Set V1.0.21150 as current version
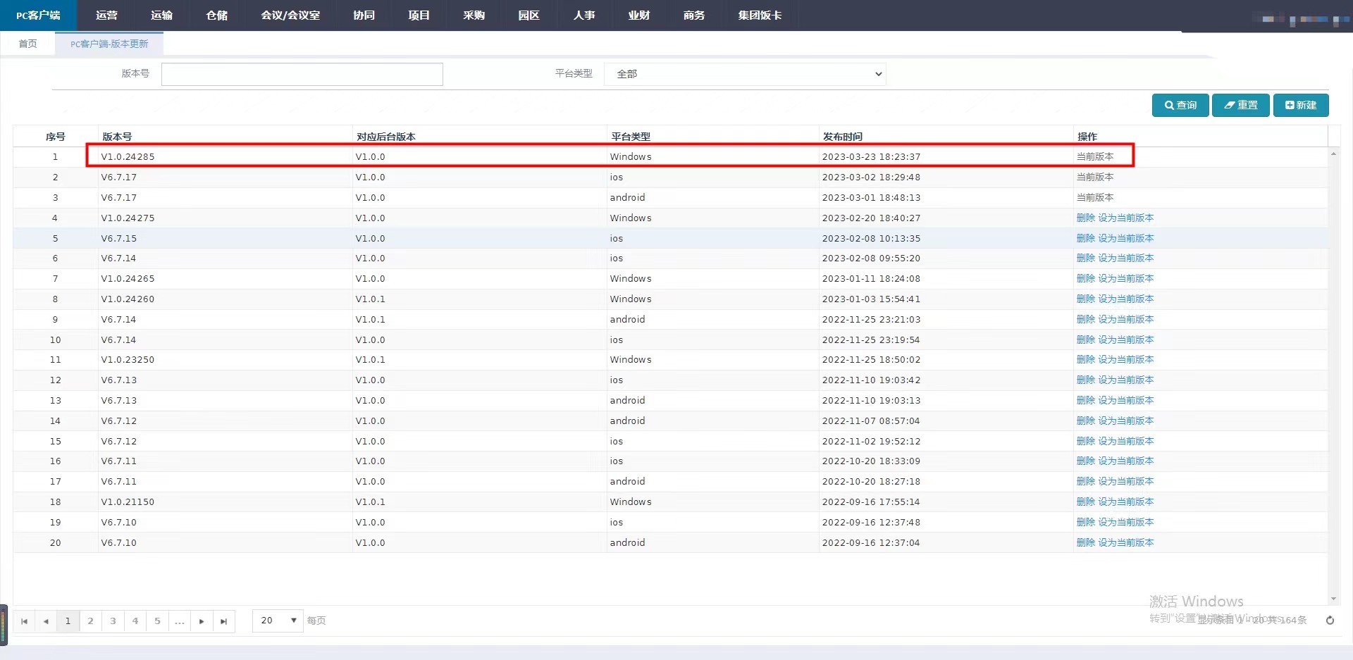Screen dimensions: 1353x660 [x=1126, y=502]
